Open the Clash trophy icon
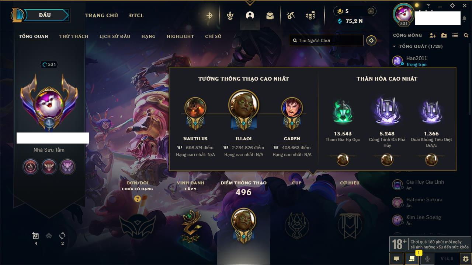 click(230, 15)
